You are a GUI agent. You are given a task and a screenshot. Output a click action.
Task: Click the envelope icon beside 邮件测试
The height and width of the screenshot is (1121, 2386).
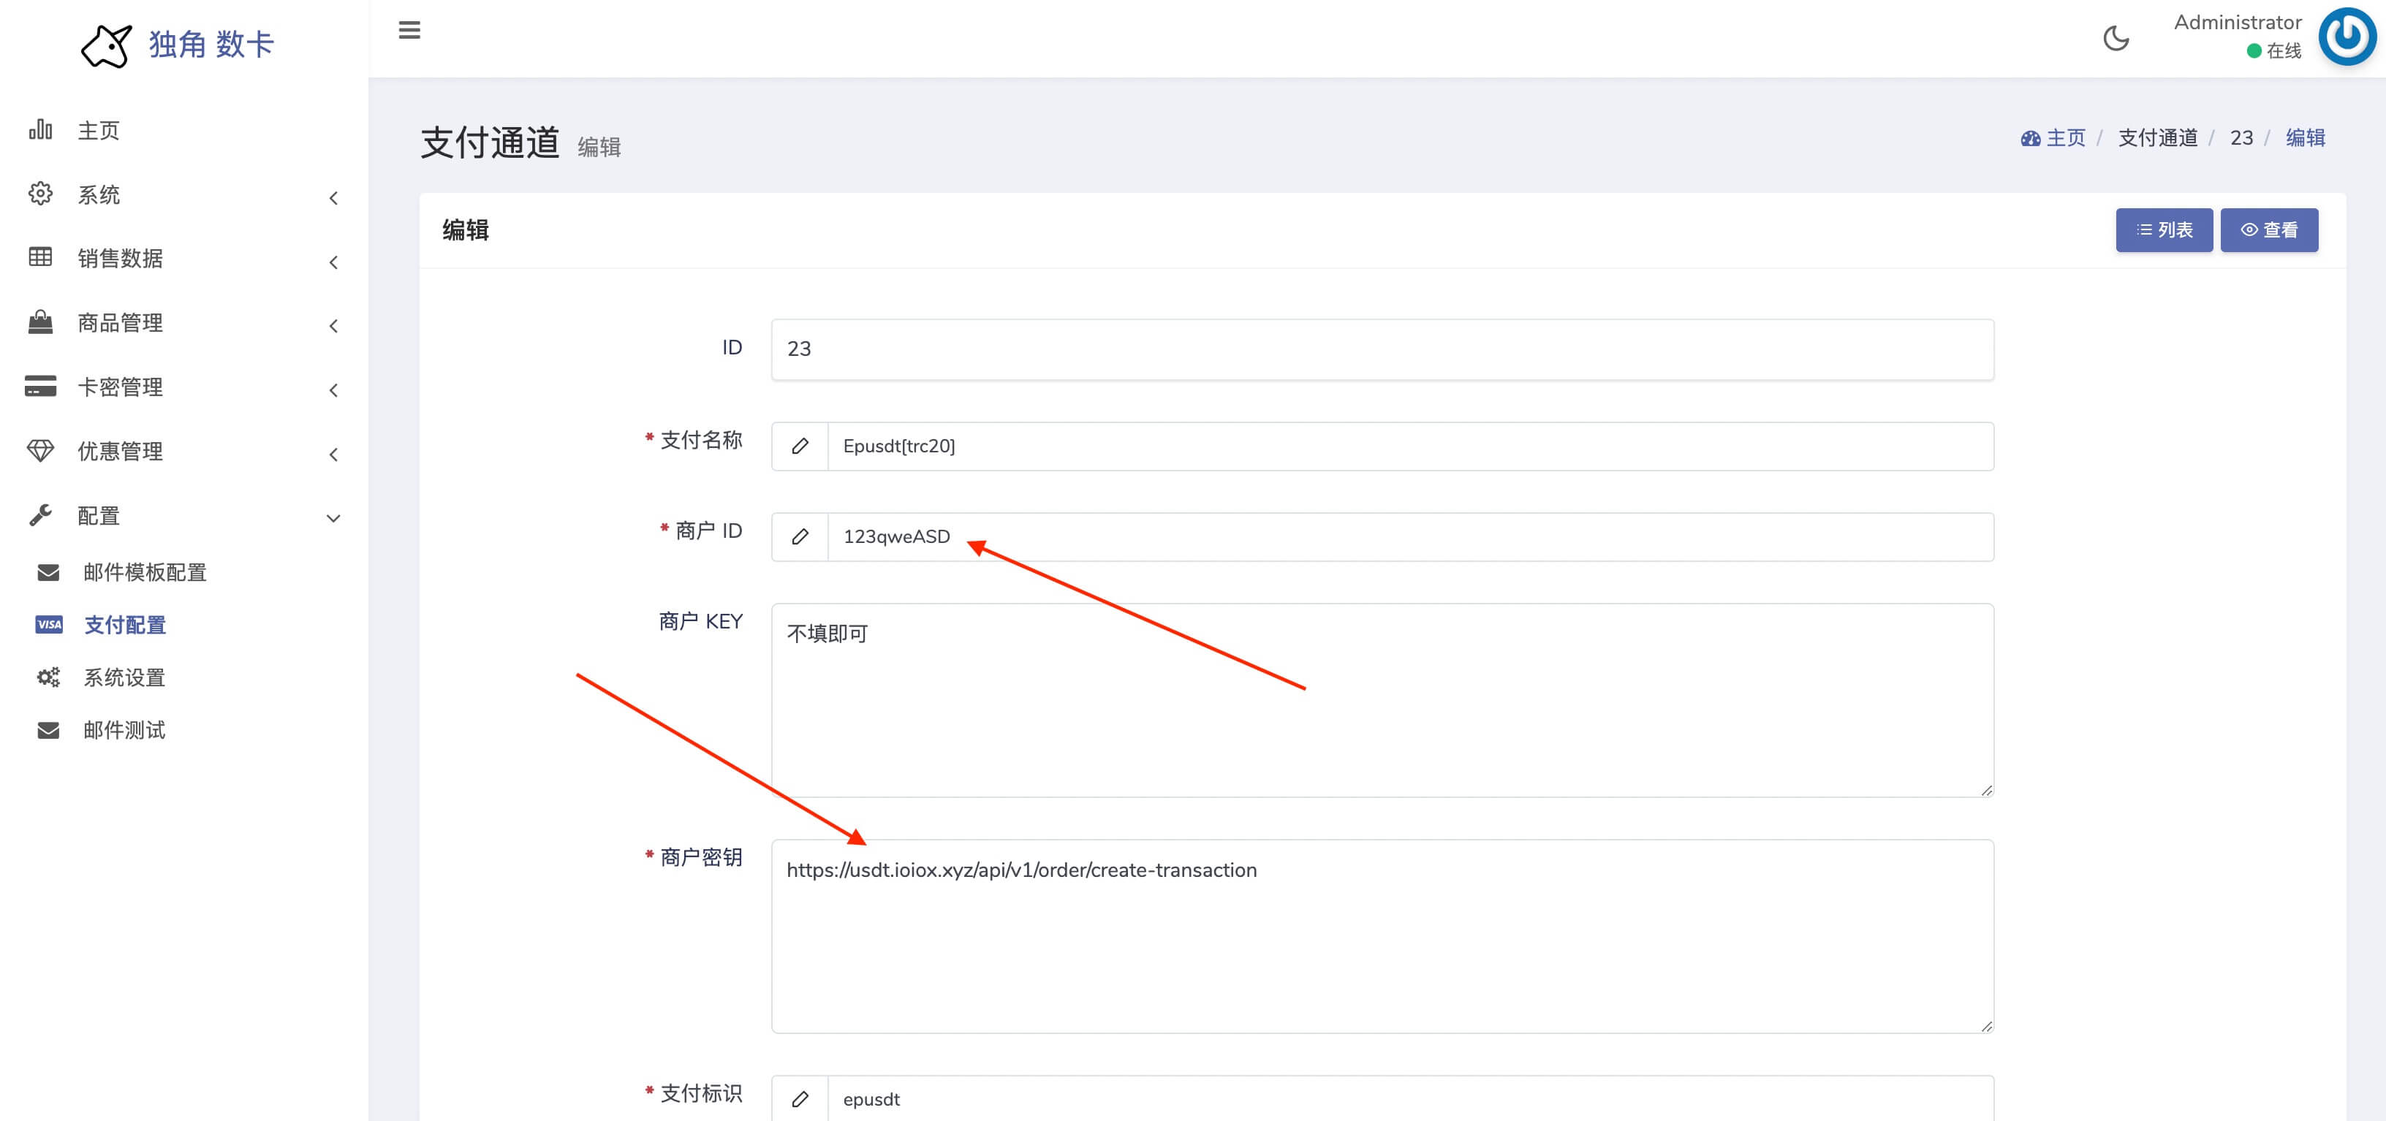pos(48,730)
